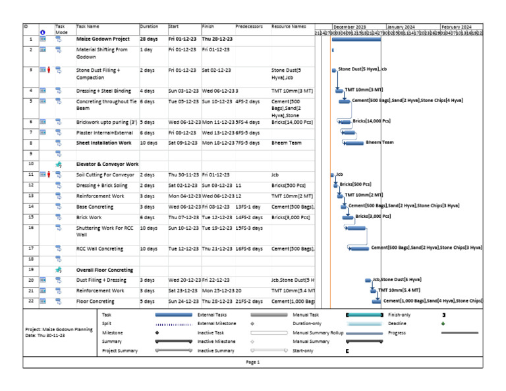
Task: Click task mode icon for Maize Godown Project
Action: [59, 39]
